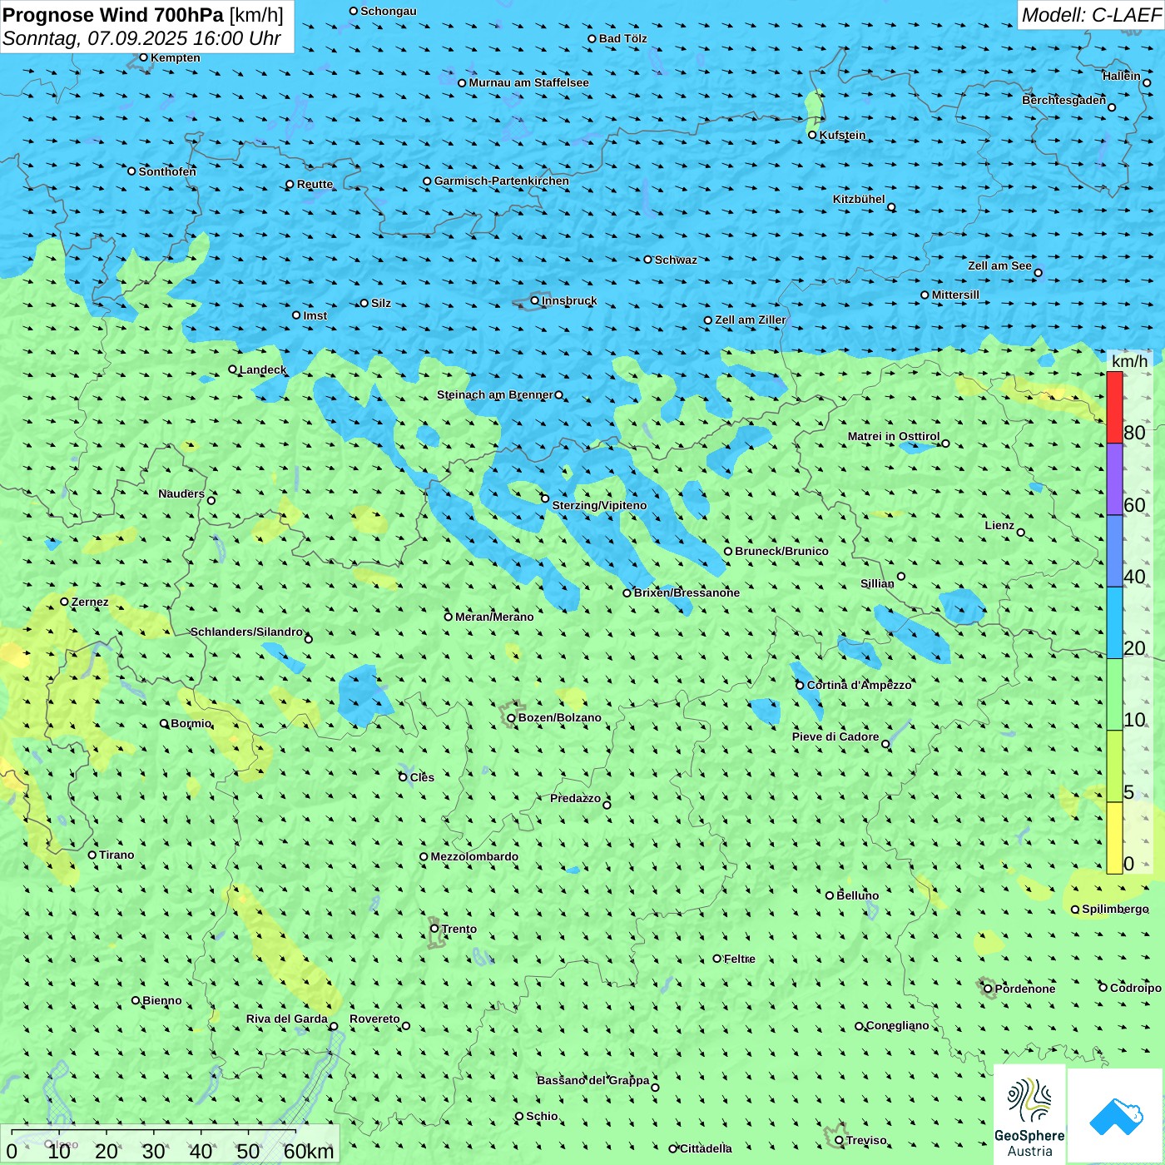This screenshot has width=1165, height=1165.
Task: Click the 'Sterzing/Vipiteno' label
Action: [599, 505]
